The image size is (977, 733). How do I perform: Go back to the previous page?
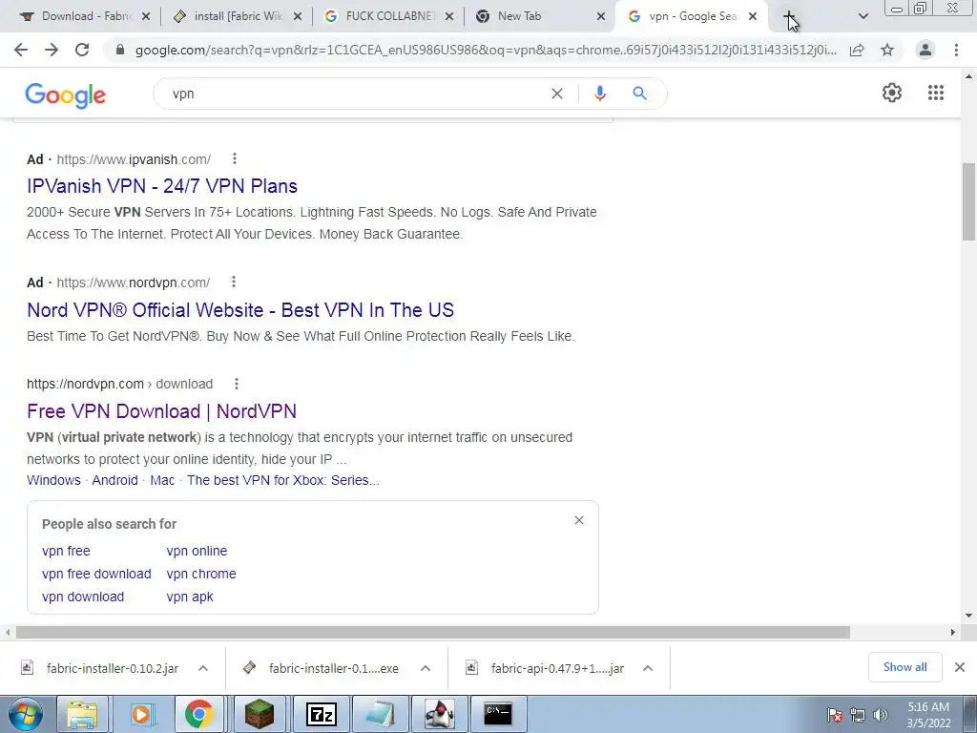coord(21,50)
